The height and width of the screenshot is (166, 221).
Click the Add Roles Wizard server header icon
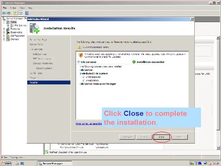coord(34,28)
